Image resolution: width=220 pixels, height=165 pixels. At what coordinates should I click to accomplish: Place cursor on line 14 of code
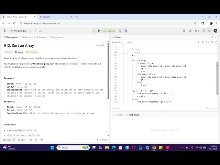click(168, 52)
